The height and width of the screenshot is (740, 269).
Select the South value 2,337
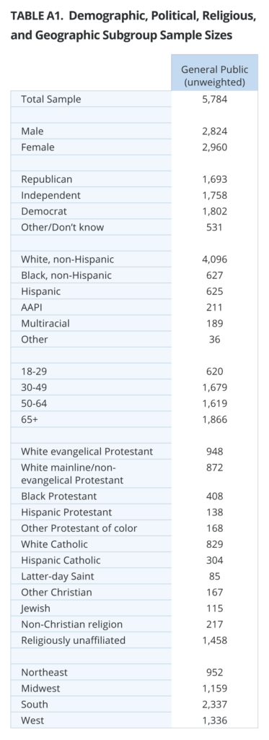pyautogui.click(x=214, y=705)
